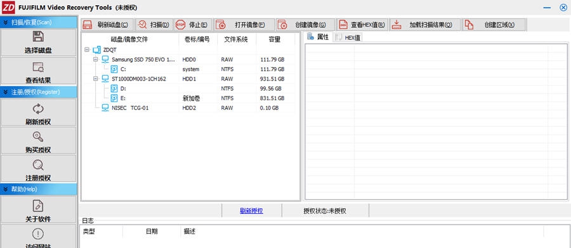The height and width of the screenshot is (248, 571).
Task: Select the E: partition row
Action: point(188,98)
